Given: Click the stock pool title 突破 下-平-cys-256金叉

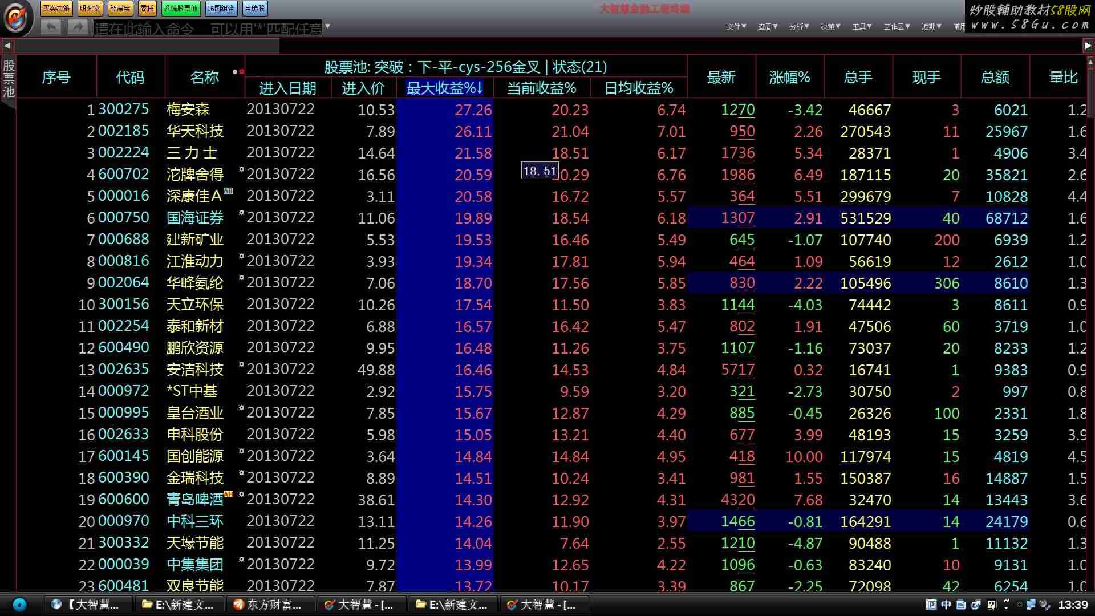Looking at the screenshot, I should pos(465,67).
